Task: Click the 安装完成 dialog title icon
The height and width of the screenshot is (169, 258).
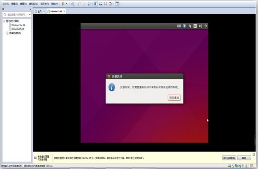Action: coord(108,76)
